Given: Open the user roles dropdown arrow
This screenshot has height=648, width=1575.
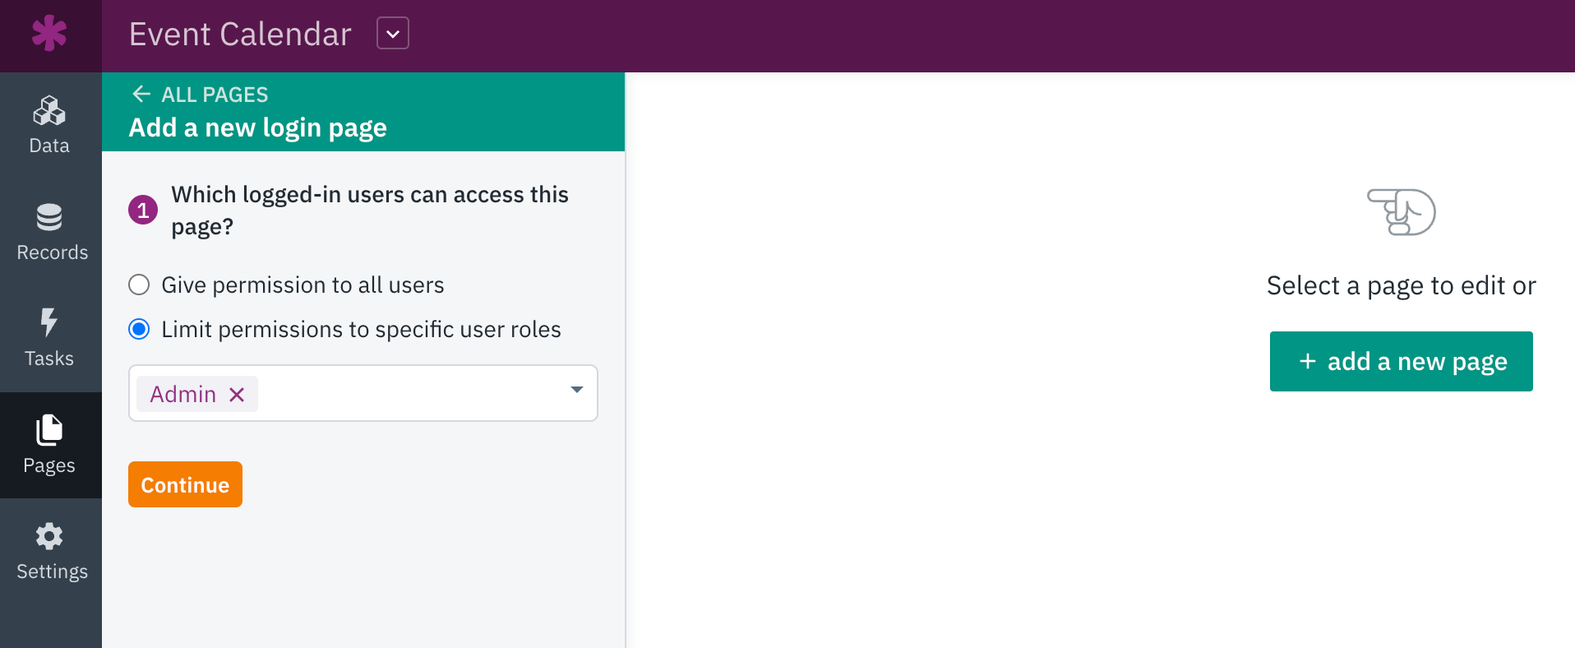Looking at the screenshot, I should [x=577, y=390].
